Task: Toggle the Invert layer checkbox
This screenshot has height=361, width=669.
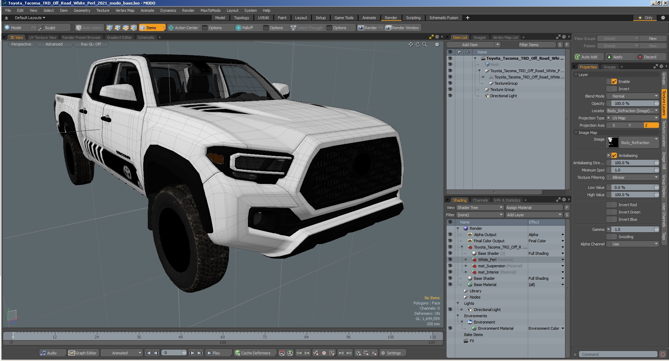Action: tap(614, 89)
